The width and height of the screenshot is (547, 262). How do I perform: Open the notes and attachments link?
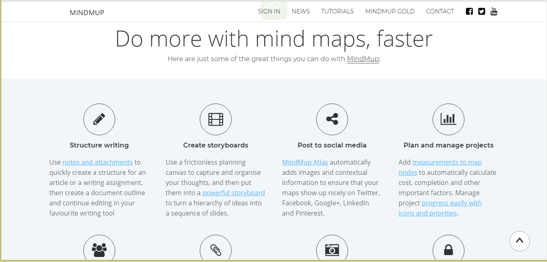[x=98, y=162]
